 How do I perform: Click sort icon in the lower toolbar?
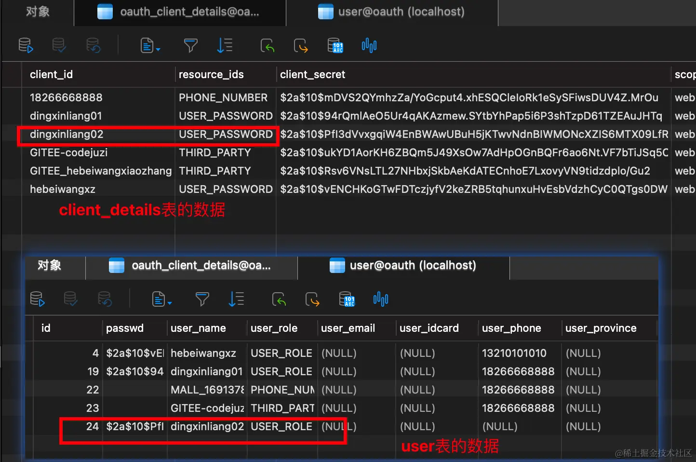[x=236, y=299]
